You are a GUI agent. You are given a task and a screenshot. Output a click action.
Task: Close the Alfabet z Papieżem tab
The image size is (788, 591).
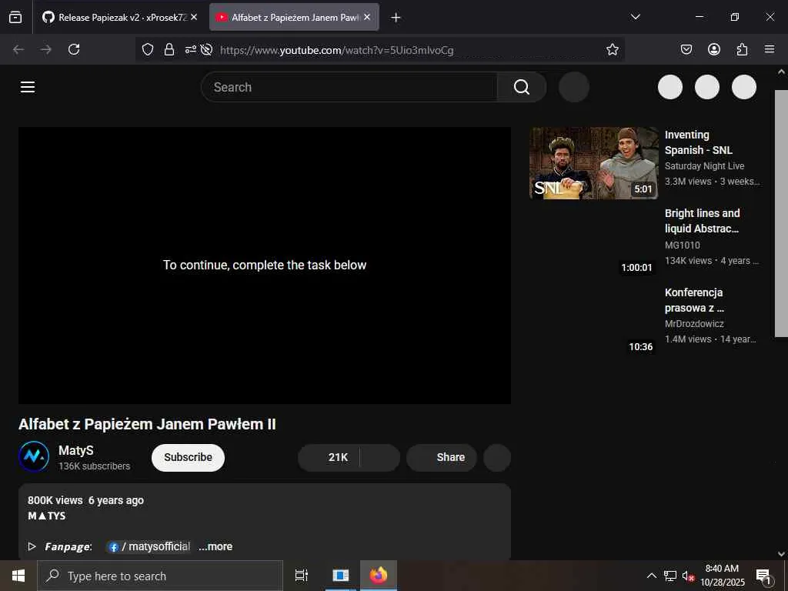click(x=367, y=17)
